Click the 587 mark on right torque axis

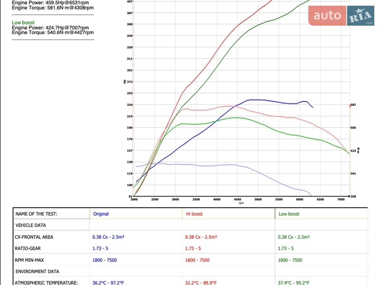pos(353,105)
